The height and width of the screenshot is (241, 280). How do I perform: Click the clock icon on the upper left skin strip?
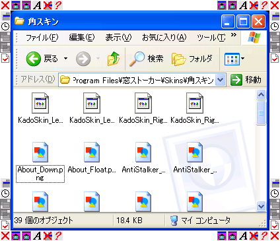click(x=5, y=26)
